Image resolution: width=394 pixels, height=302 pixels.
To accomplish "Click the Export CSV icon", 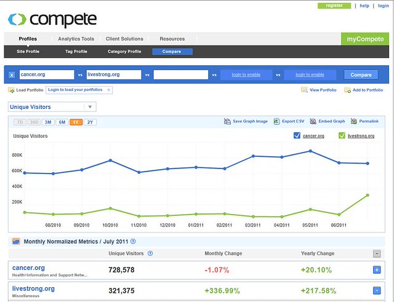I will point(276,122).
